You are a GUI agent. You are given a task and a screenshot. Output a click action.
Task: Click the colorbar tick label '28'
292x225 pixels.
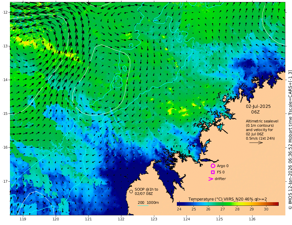point(237,209)
